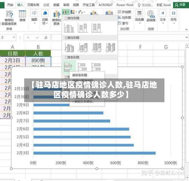Click the Recommended Charts (推荐的图表) icon
The image size is (189, 181).
point(57,14)
